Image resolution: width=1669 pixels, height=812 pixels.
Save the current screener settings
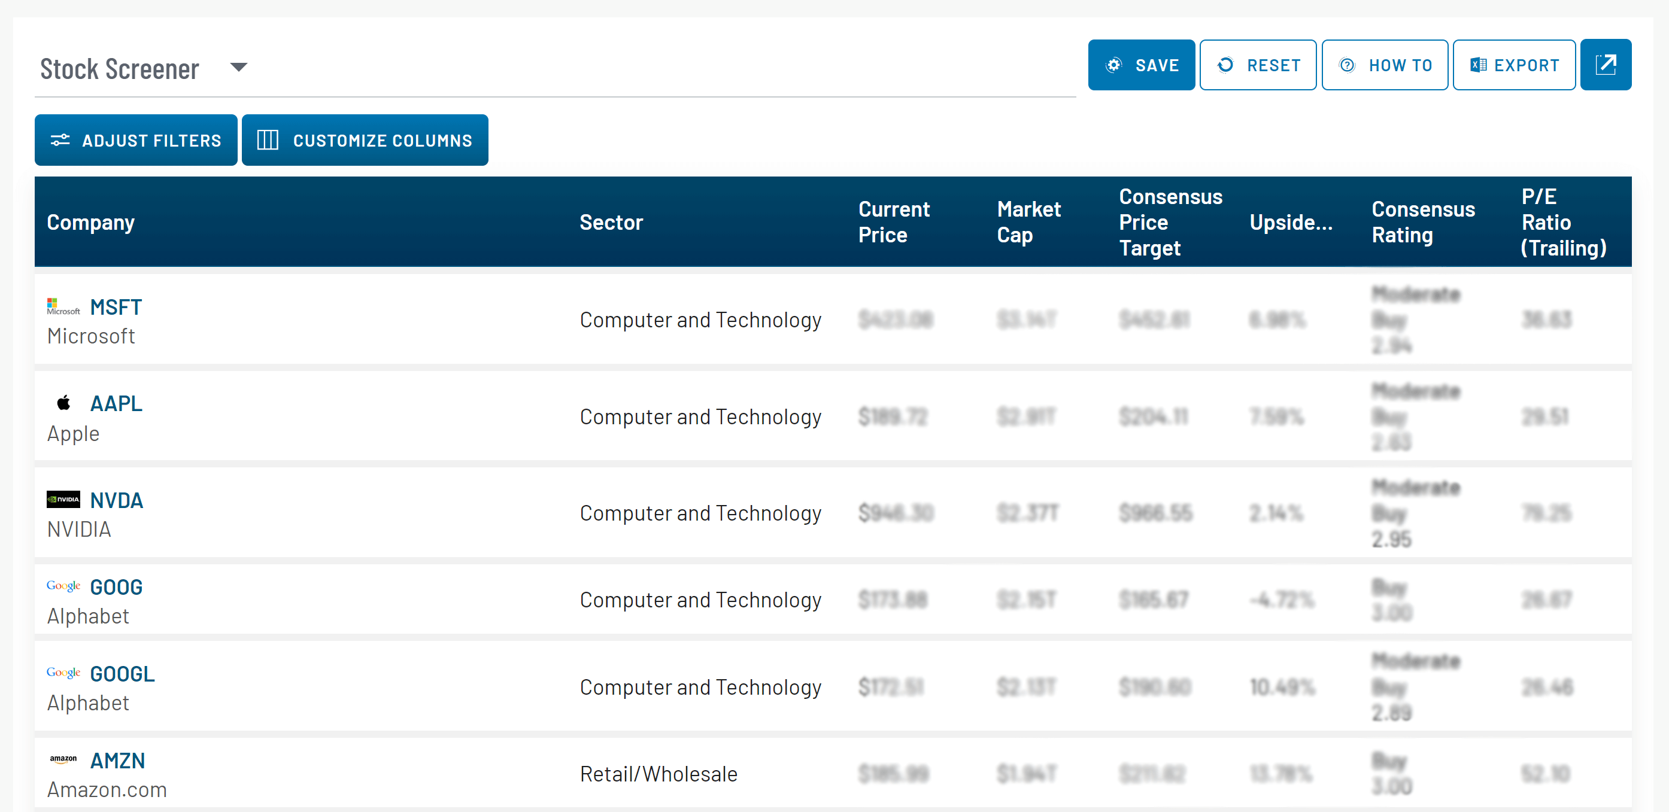(x=1141, y=65)
